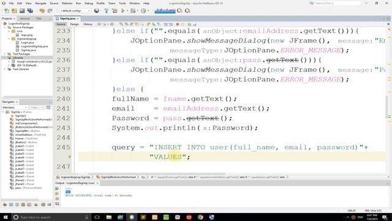Click the Undo toolbar icon
392x221 pixels.
42,11
